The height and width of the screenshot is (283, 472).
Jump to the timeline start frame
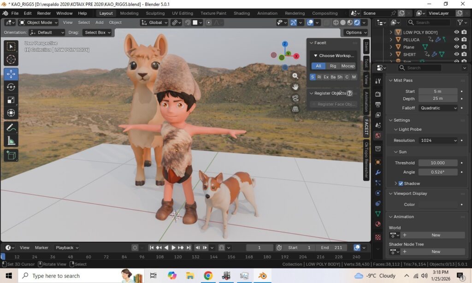click(x=151, y=248)
